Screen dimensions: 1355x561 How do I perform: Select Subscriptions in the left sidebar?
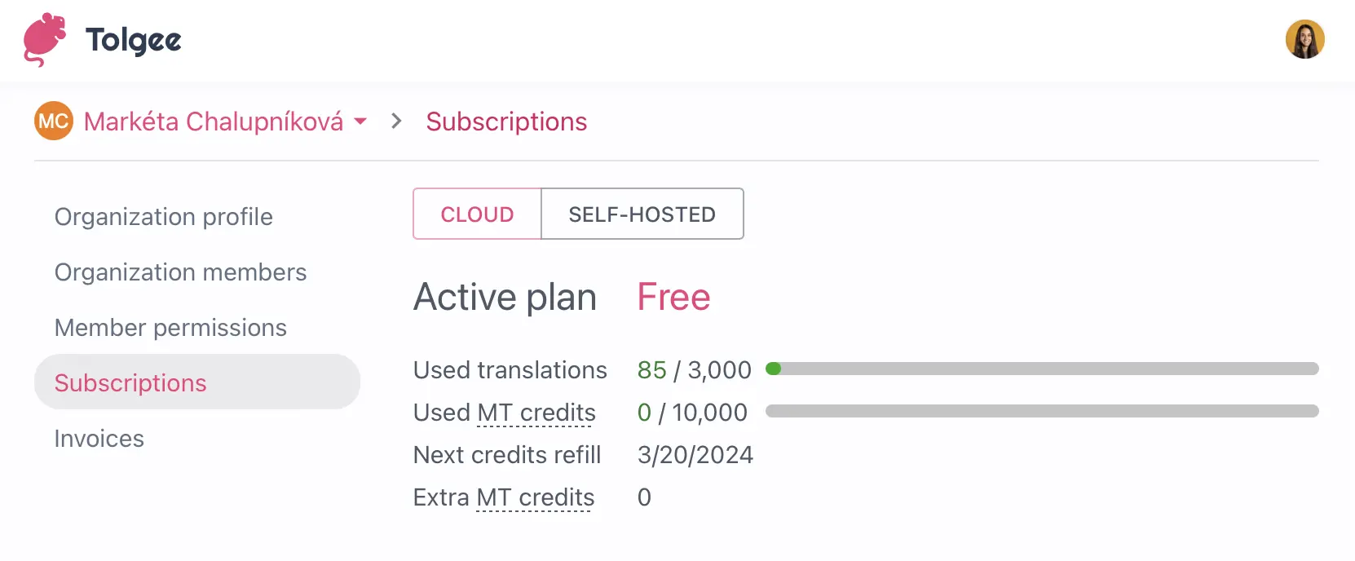pos(130,382)
